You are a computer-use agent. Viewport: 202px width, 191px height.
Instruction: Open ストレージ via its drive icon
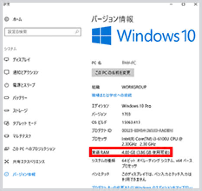point(7,111)
